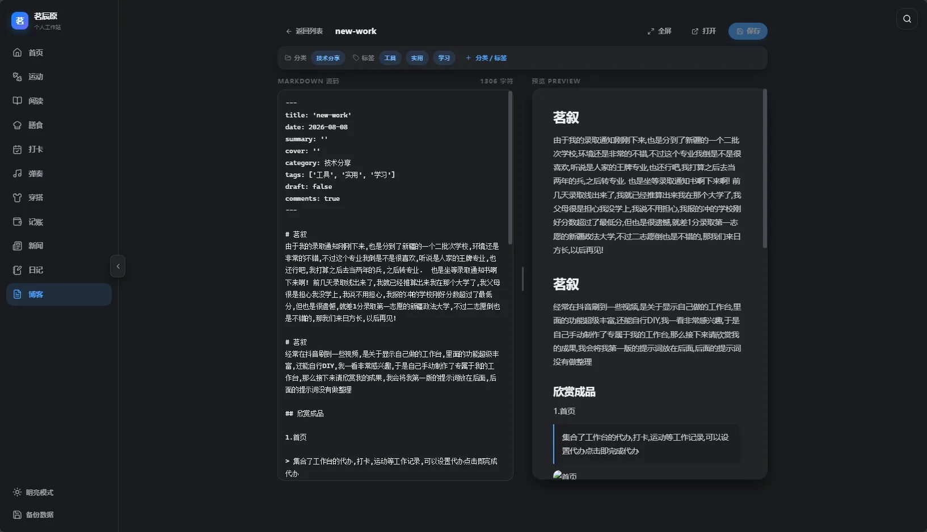The width and height of the screenshot is (927, 532).
Task: Add a new 分类 / 标签
Action: (486, 58)
